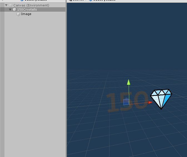Grab the red X-axis gizmo arrow

pyautogui.click(x=150, y=102)
